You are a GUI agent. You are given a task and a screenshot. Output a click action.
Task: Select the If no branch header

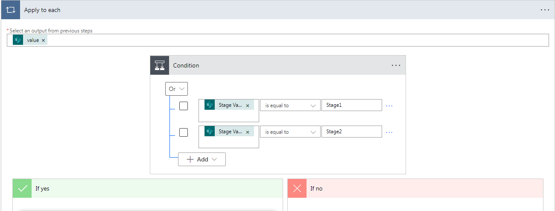tap(415, 188)
